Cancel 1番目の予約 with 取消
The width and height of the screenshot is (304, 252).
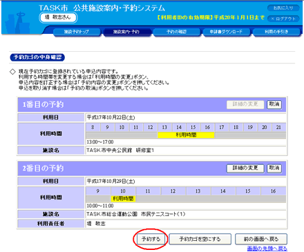(x=274, y=104)
